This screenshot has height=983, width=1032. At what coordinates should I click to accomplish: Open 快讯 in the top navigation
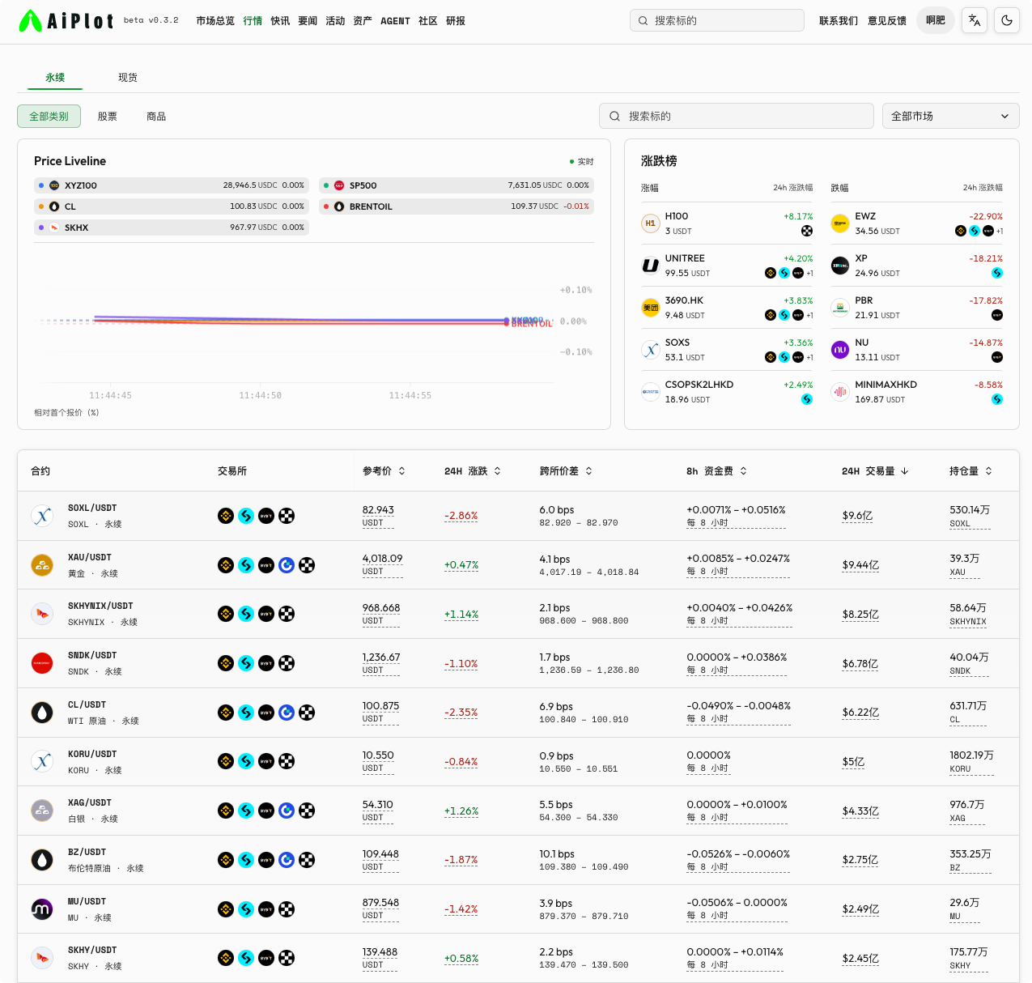280,21
